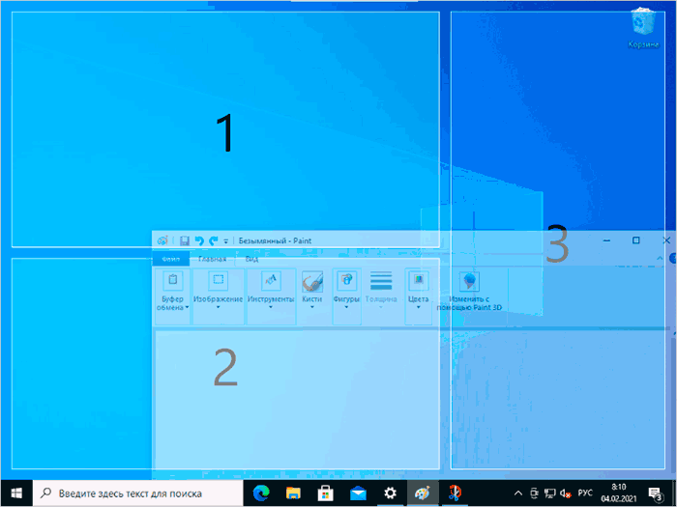Expand the Инструменты group
Image resolution: width=677 pixels, height=507 pixels.
coord(271,296)
